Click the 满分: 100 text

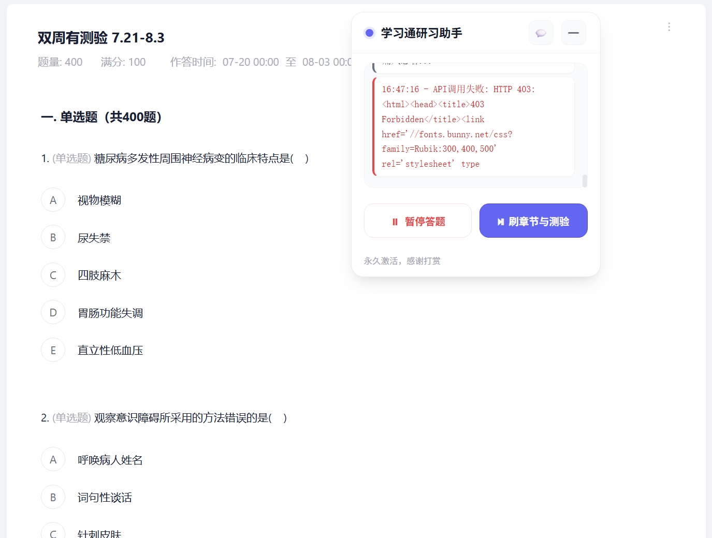click(x=123, y=62)
